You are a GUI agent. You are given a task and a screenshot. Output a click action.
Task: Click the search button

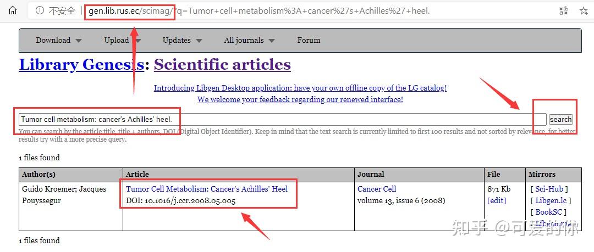(x=560, y=120)
